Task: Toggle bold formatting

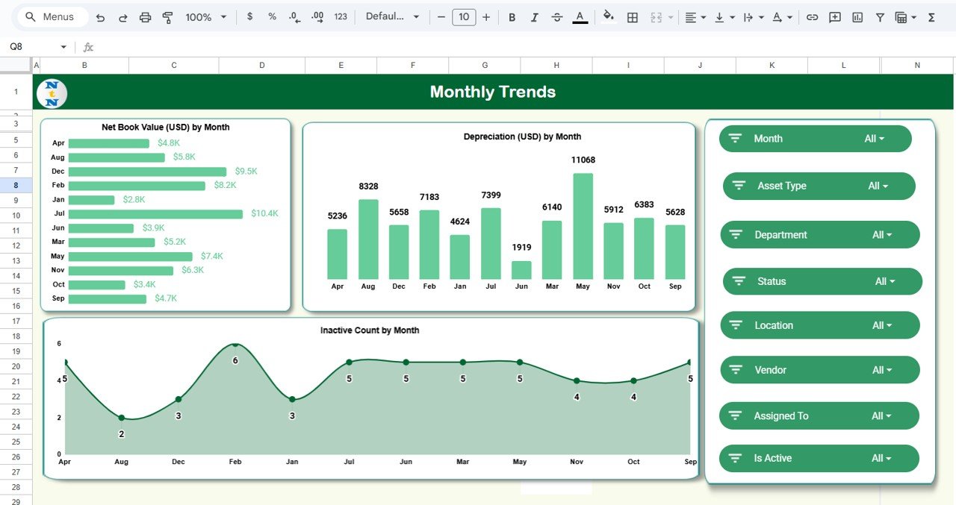Action: coord(512,17)
